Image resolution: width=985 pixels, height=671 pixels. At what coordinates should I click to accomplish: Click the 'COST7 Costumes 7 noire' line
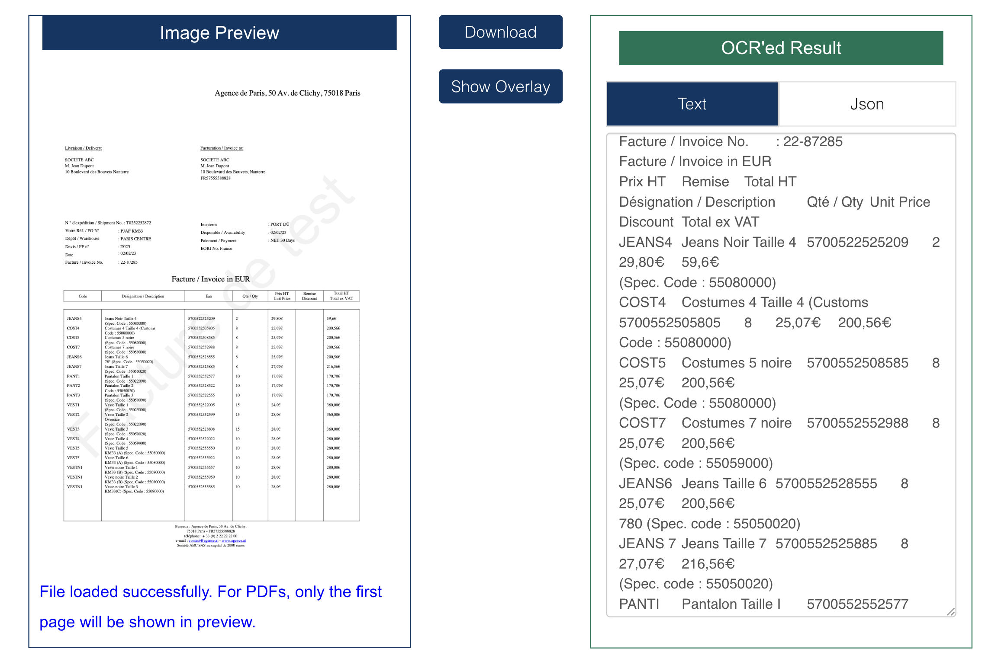(779, 423)
